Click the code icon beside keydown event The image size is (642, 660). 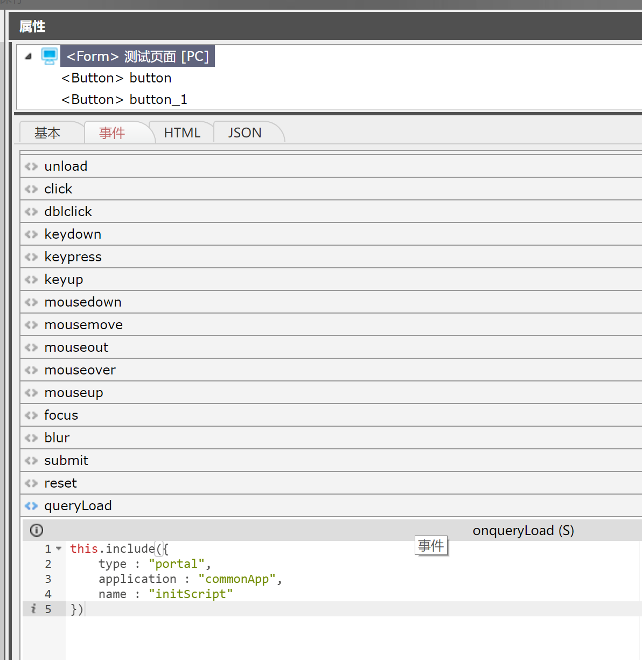click(x=31, y=234)
